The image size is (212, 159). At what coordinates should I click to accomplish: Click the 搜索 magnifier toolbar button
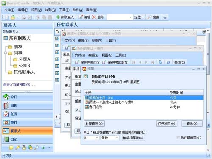coord(153,17)
